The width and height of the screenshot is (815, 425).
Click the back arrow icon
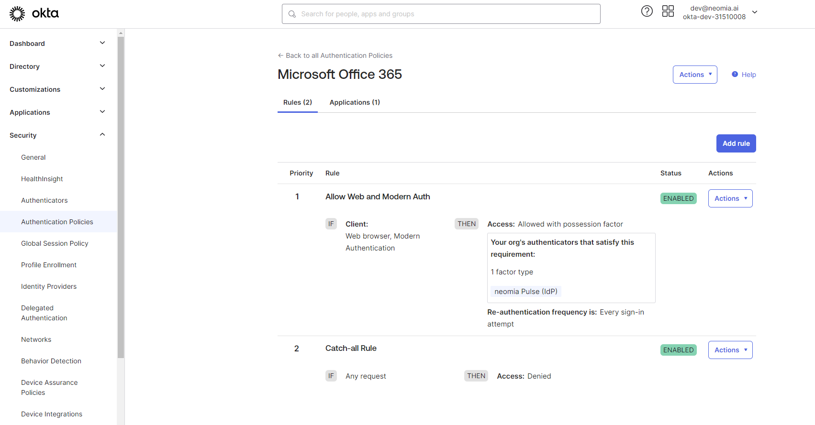pyautogui.click(x=281, y=55)
